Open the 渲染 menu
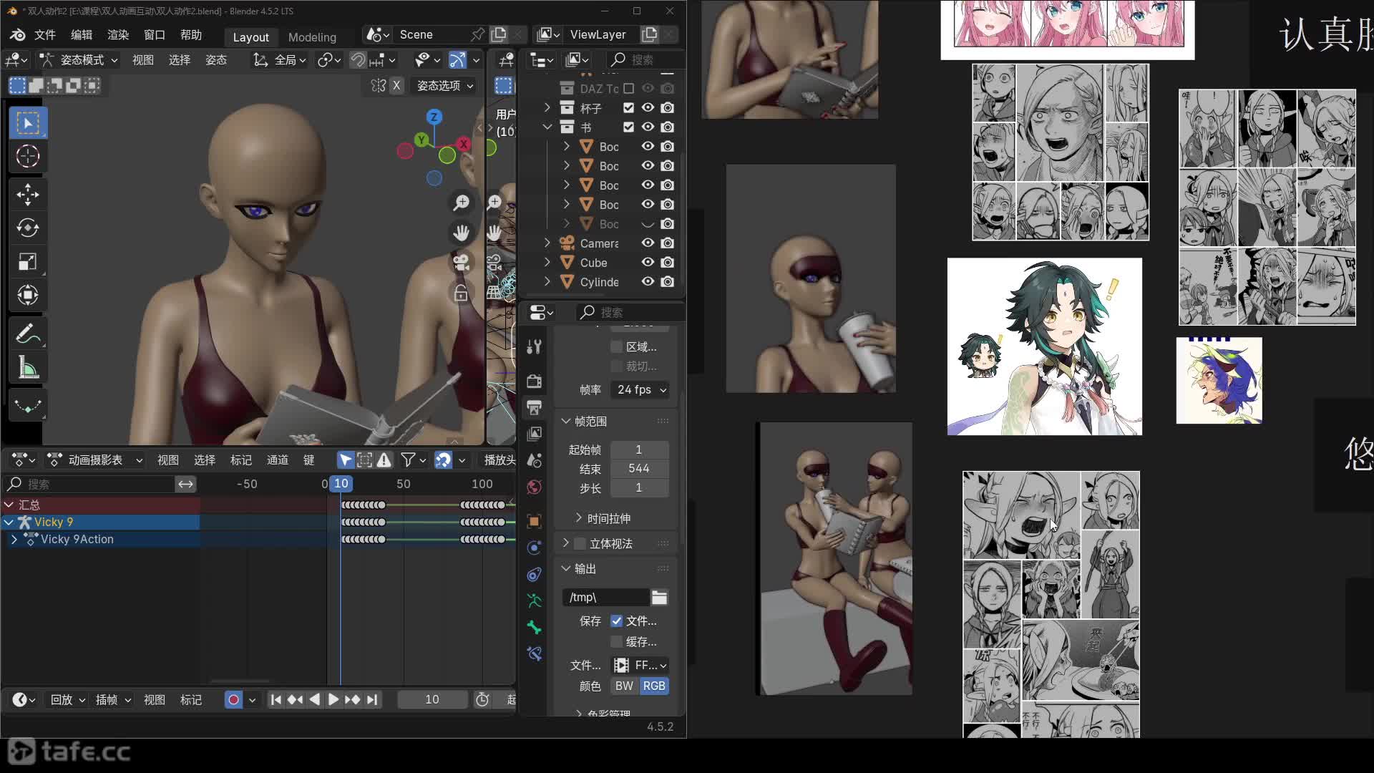The width and height of the screenshot is (1374, 773). pyautogui.click(x=118, y=34)
